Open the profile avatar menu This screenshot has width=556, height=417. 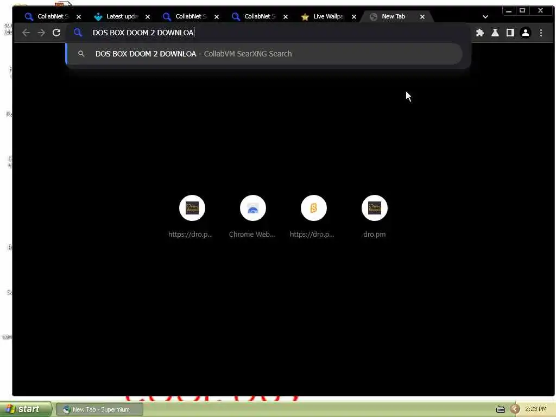526,33
